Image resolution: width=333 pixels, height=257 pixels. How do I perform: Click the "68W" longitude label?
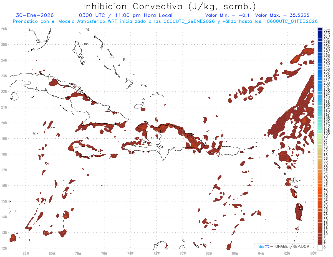pos(209,253)
